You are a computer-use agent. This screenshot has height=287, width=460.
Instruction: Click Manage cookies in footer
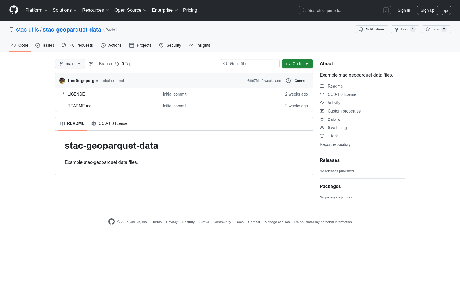277,222
